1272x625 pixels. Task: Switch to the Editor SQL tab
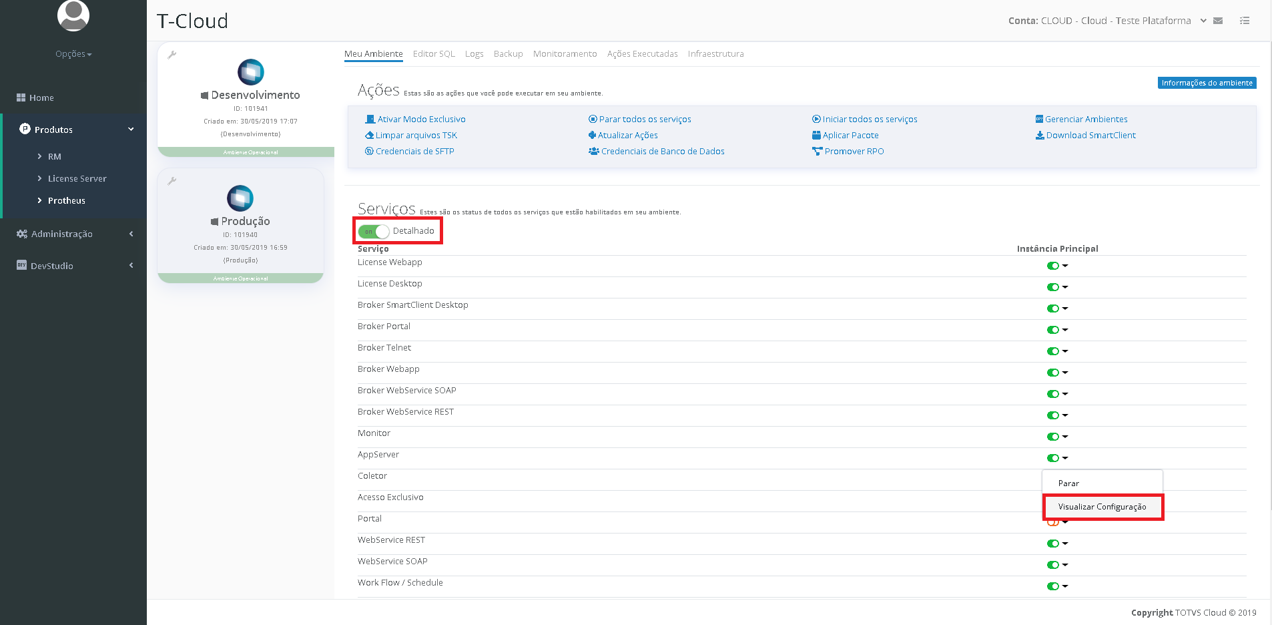434,54
